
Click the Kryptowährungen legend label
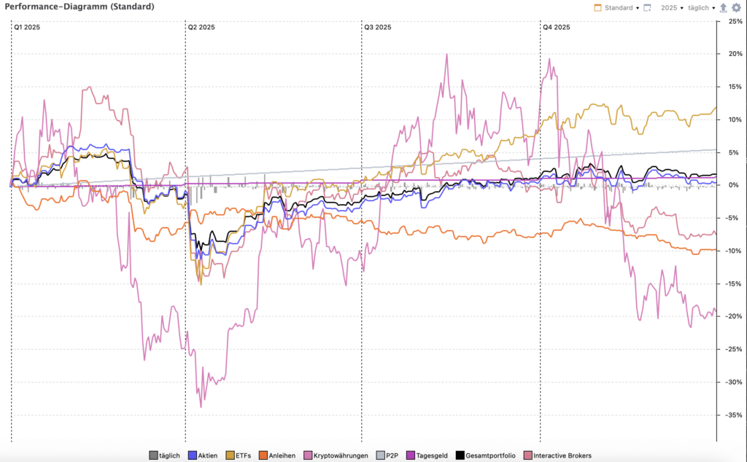click(x=341, y=455)
